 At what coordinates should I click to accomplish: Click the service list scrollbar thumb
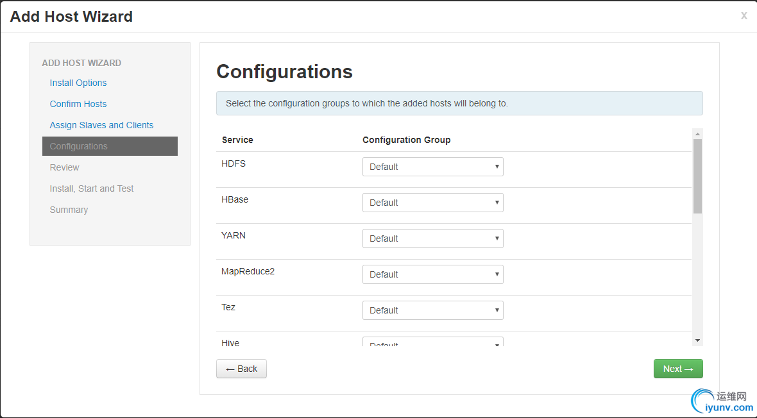tap(697, 176)
